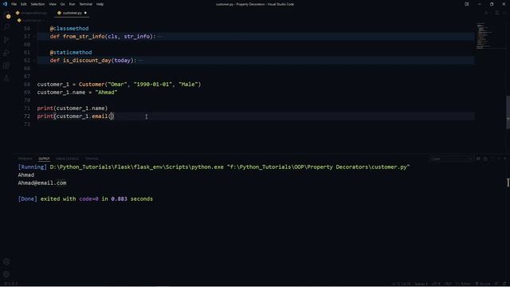Open the Help menu

click(x=100, y=4)
